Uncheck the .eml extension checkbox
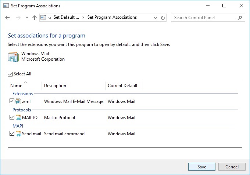The image size is (250, 175). 12,101
